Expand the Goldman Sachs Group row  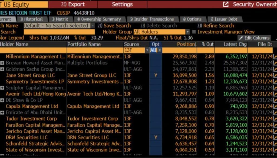click(2, 69)
